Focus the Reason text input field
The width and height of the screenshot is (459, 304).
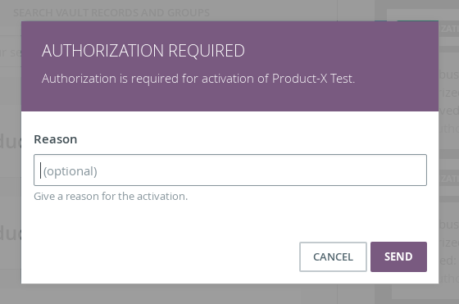click(230, 170)
